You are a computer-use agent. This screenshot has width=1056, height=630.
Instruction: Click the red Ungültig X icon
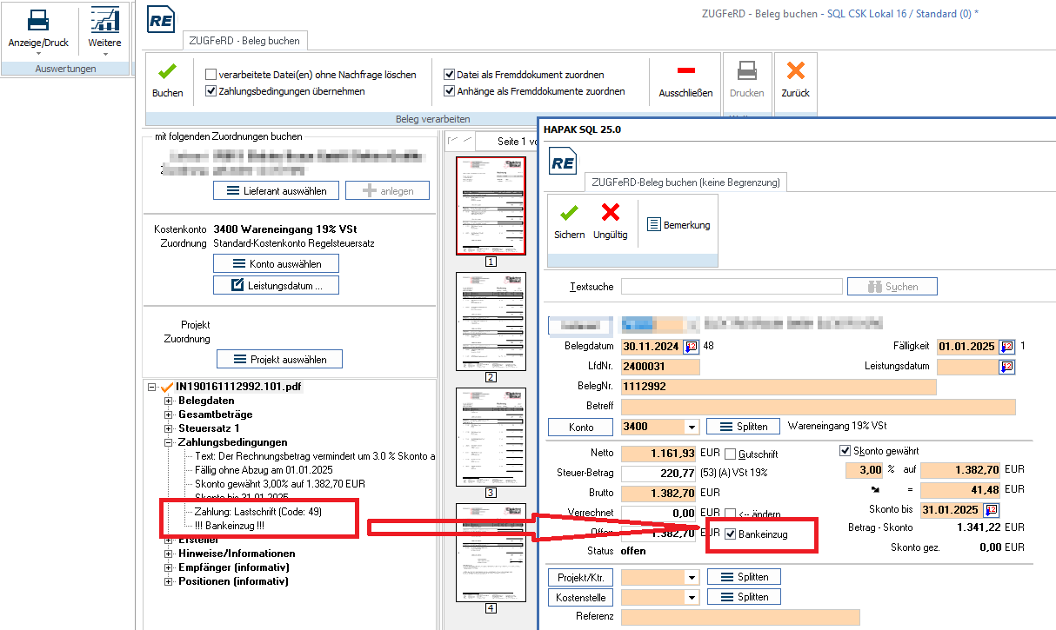tap(610, 214)
